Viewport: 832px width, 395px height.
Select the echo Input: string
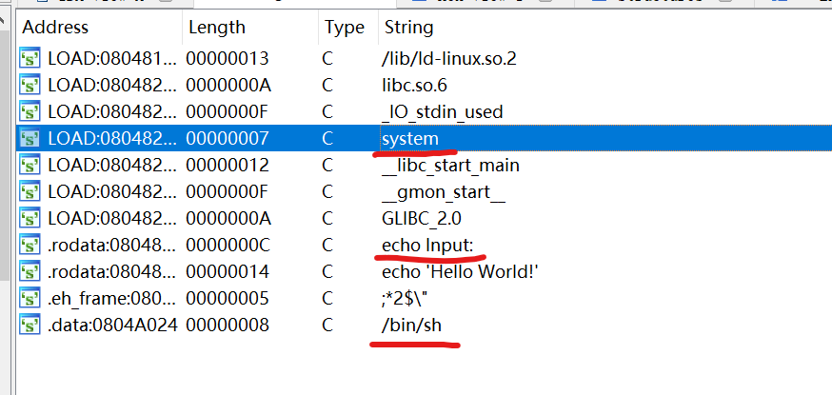[427, 245]
